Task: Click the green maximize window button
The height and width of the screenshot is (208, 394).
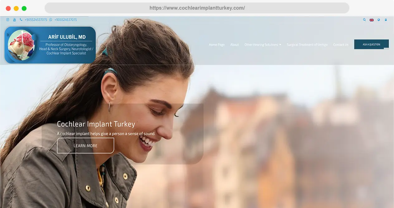Action: pyautogui.click(x=24, y=8)
